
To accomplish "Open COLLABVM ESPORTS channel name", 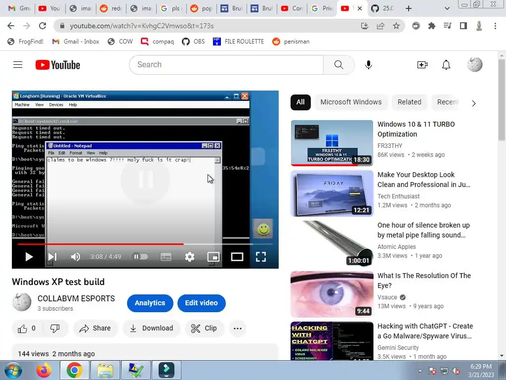I will click(76, 298).
